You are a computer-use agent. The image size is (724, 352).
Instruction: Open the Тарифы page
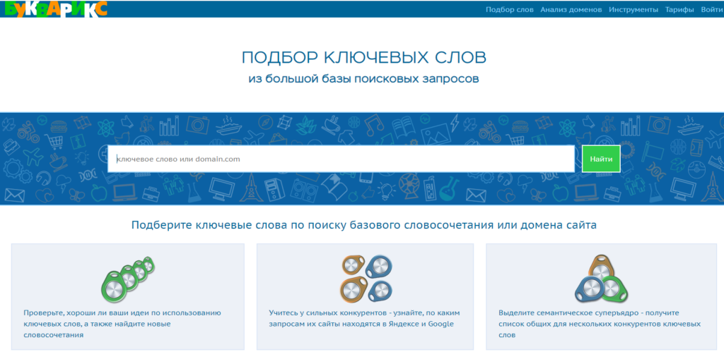(679, 10)
